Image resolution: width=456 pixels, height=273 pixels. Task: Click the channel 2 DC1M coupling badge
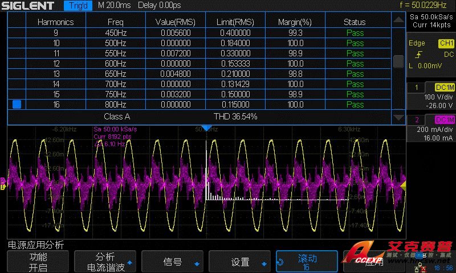[x=444, y=119]
